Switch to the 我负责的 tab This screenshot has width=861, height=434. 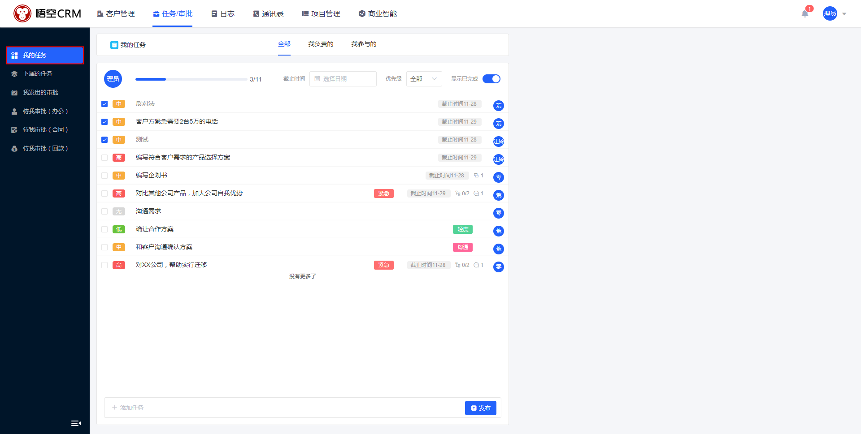[320, 44]
